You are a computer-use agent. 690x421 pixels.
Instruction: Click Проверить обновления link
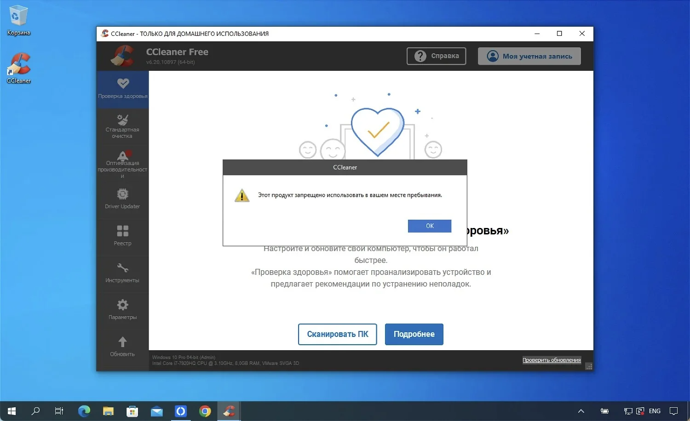pos(552,360)
